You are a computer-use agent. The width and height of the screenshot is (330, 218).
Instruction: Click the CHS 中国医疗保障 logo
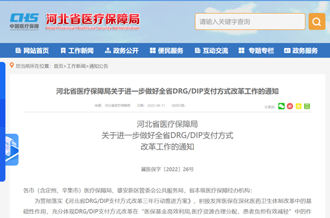[x=25, y=22]
